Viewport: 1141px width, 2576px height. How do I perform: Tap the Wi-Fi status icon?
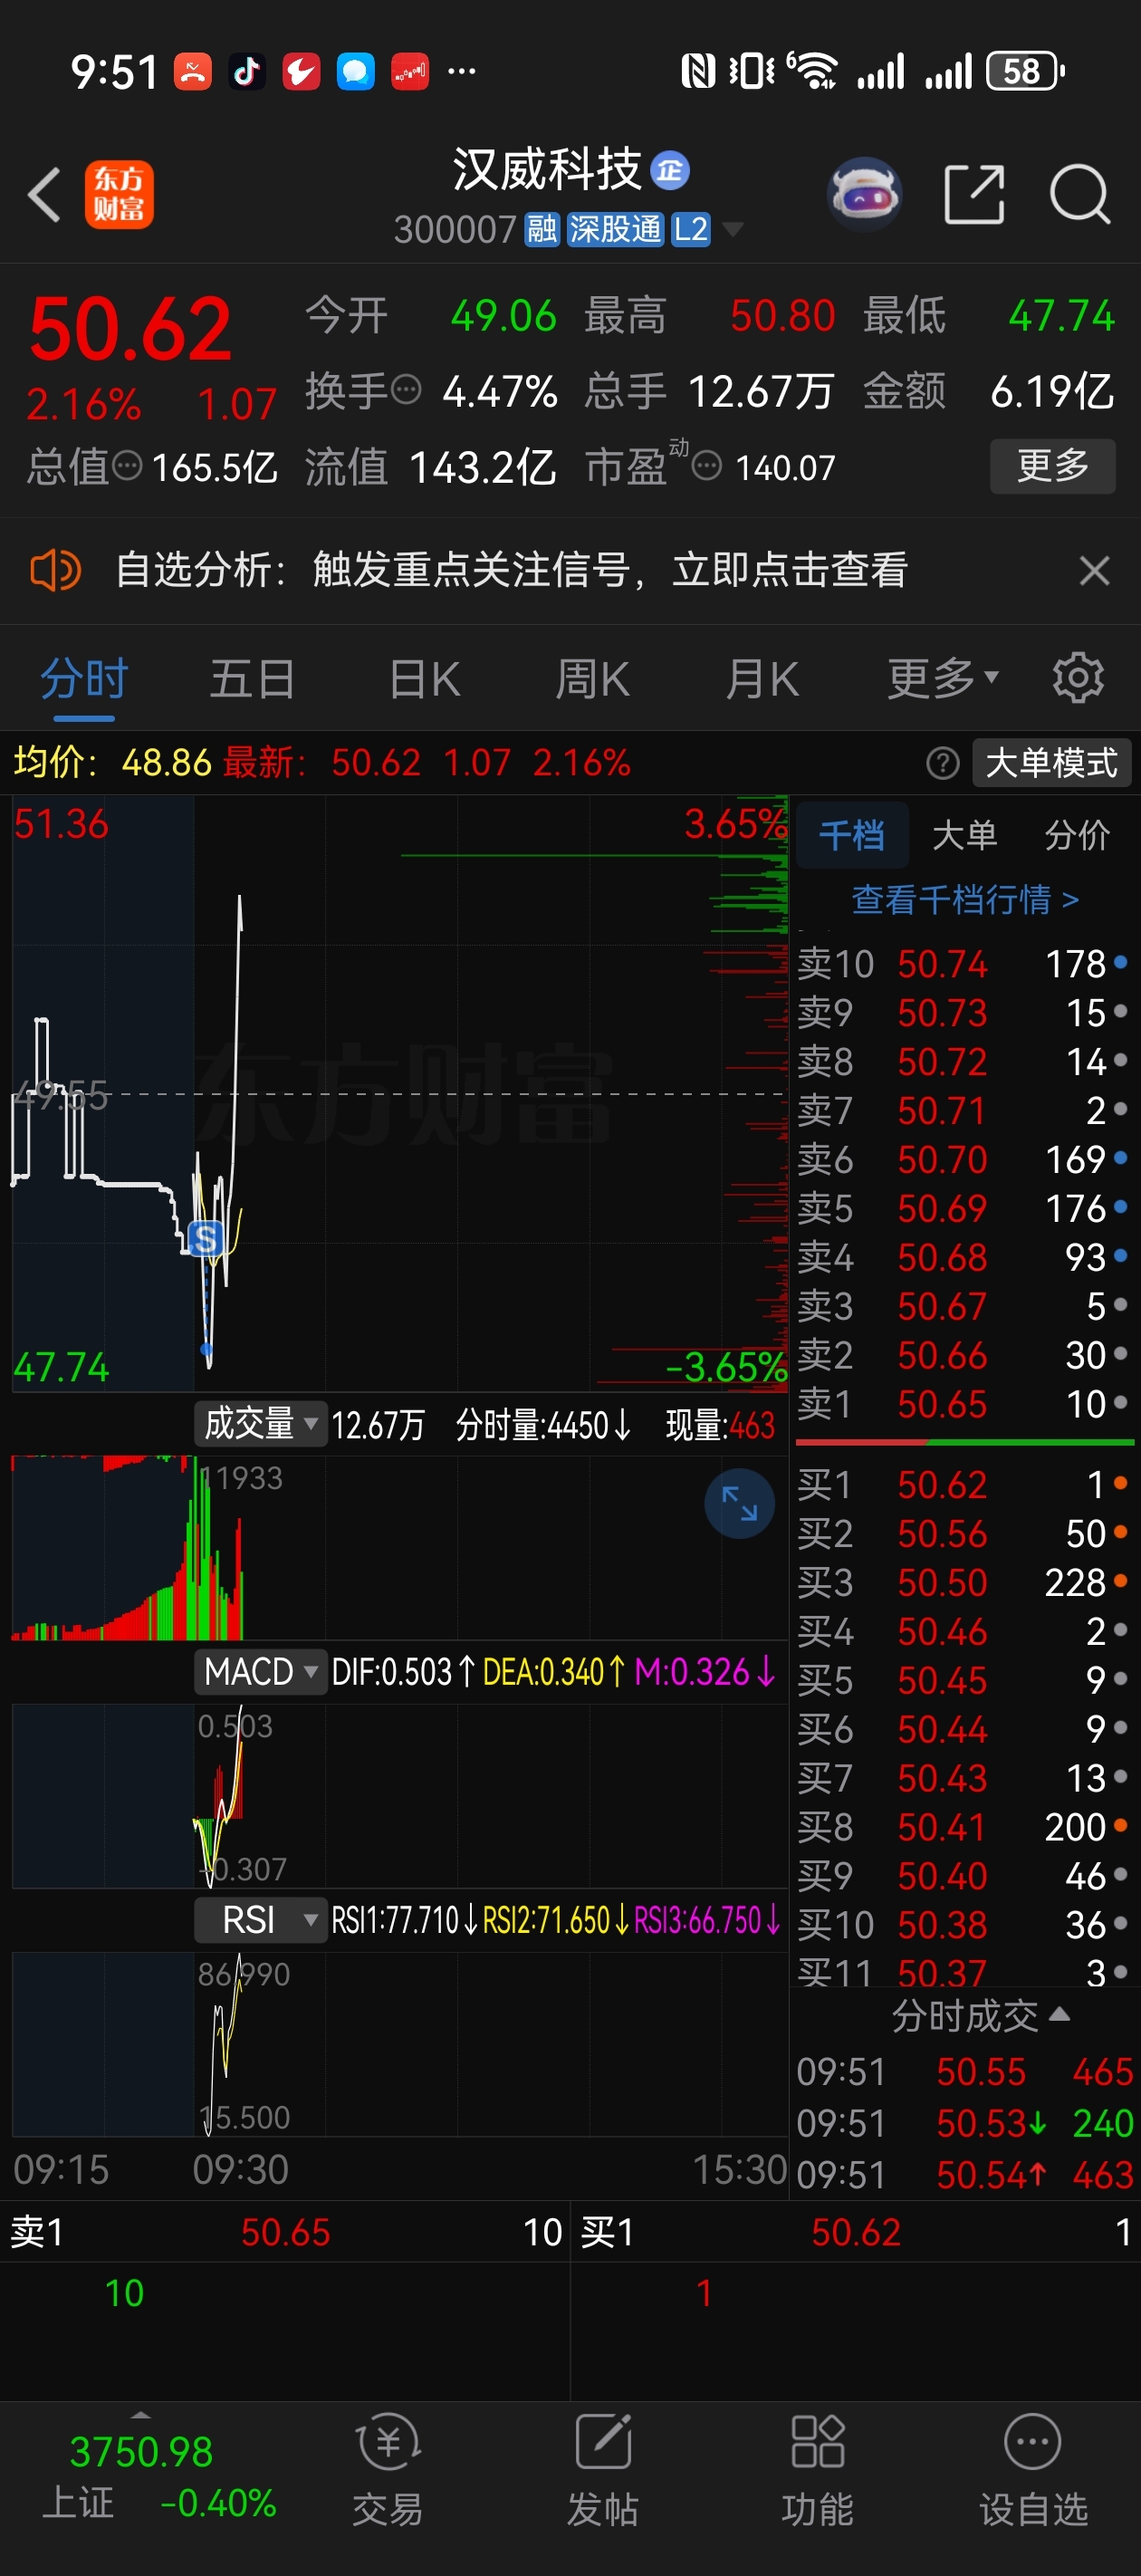click(x=814, y=71)
